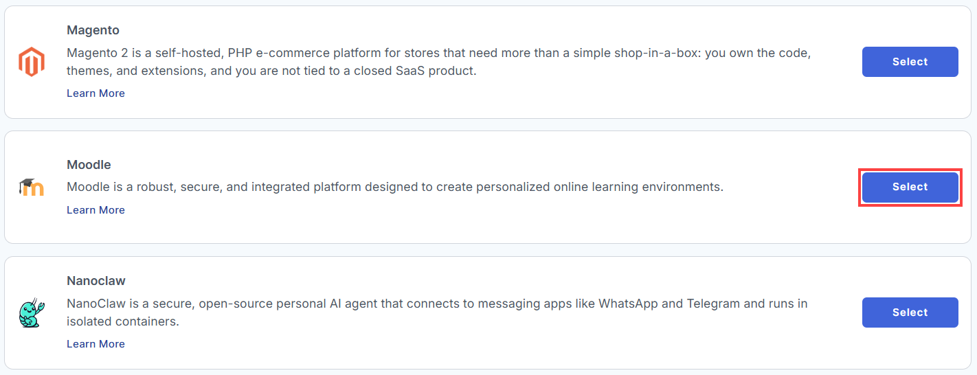This screenshot has width=977, height=375.
Task: Open Learn More link under Magento
Action: tap(96, 93)
